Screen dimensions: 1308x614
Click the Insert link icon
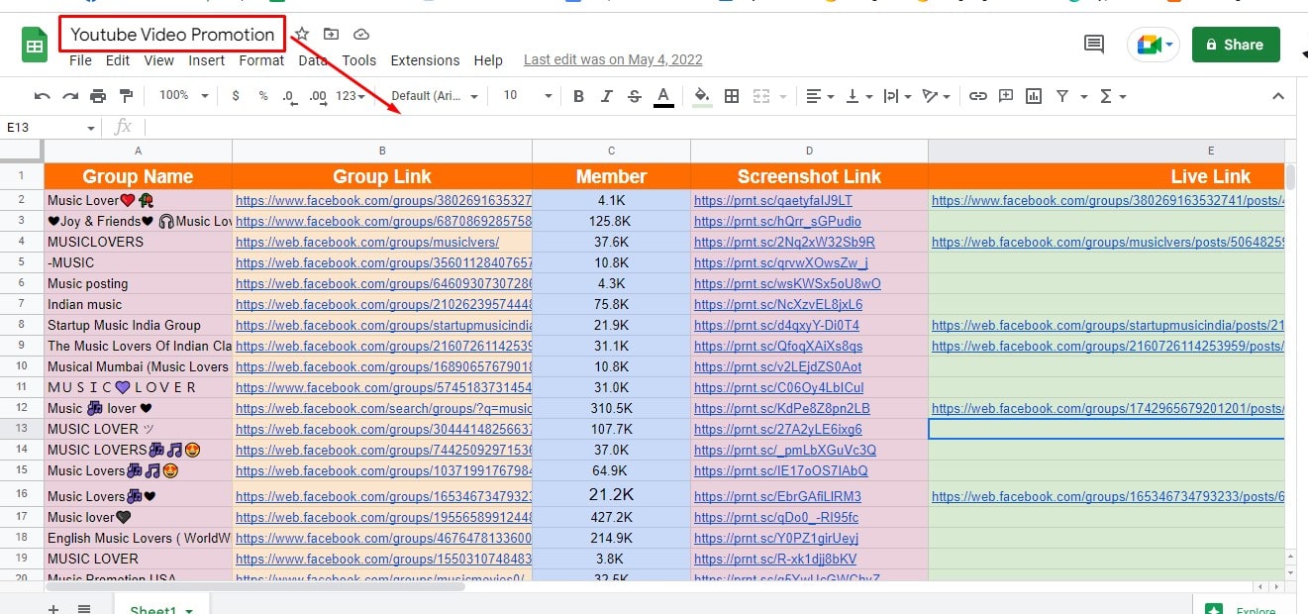pos(978,96)
